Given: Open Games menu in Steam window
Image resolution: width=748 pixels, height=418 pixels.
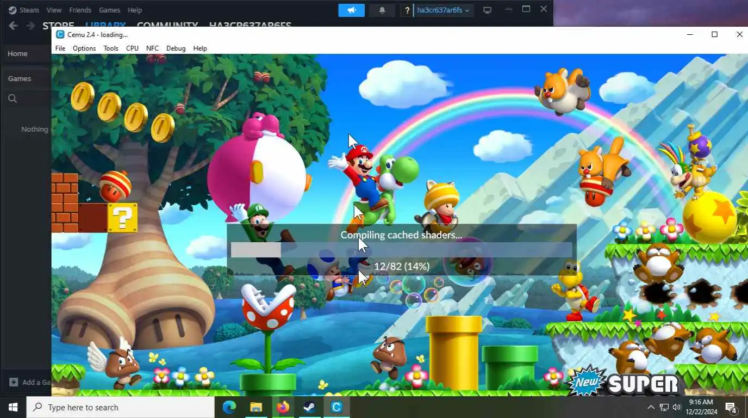Looking at the screenshot, I should [x=109, y=10].
